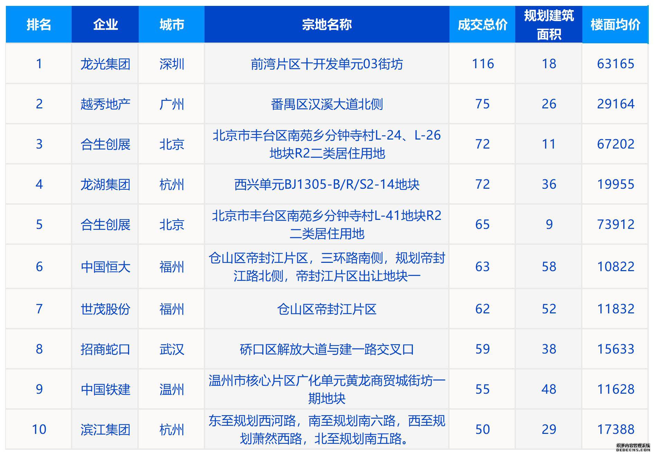The width and height of the screenshot is (654, 455).
Task: Click the land name starting 东至规划西河路
Action: click(x=327, y=430)
